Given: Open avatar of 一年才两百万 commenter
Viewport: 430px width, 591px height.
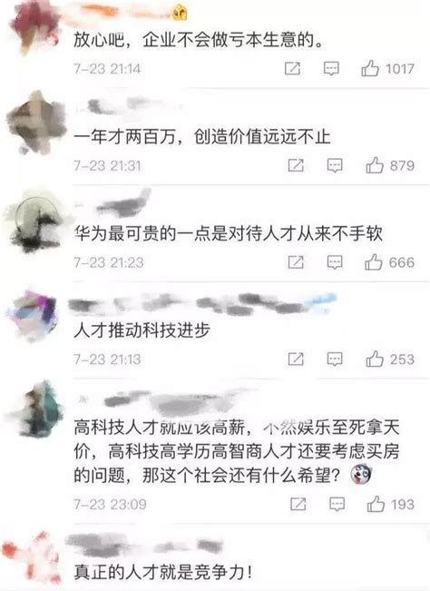Looking at the screenshot, I should (x=35, y=123).
